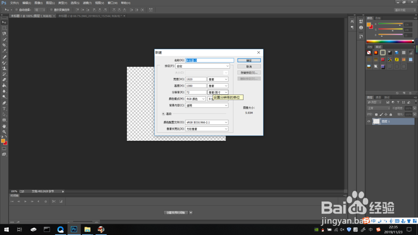Click the Character panel icon
418x235 pixels.
pos(352,22)
